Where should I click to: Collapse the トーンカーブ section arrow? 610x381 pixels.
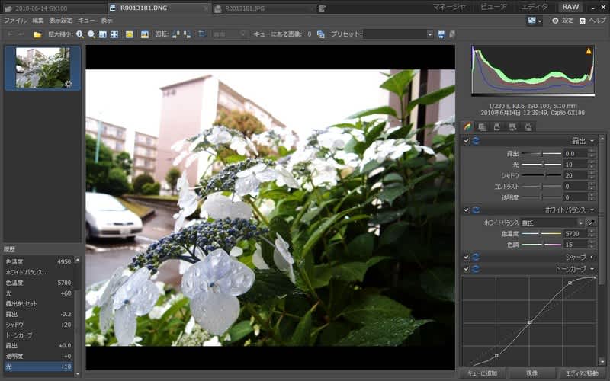592,269
